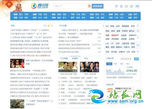Click the video icon before 纪录片 row

click(x=59, y=103)
